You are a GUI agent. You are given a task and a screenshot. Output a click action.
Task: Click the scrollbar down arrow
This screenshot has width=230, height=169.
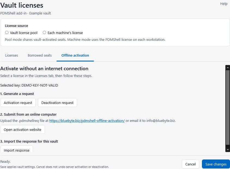tap(228, 150)
